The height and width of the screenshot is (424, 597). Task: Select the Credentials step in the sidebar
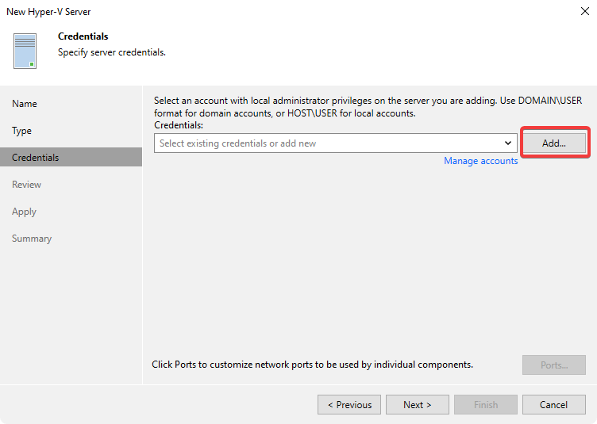(36, 158)
